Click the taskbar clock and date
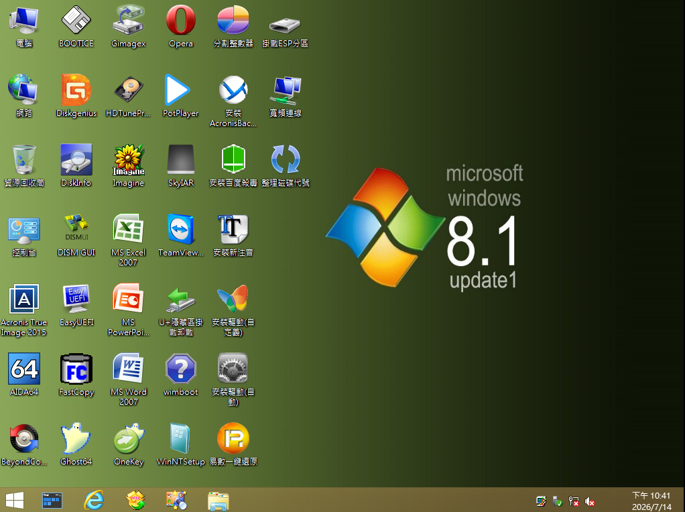This screenshot has height=512, width=685. click(x=651, y=501)
